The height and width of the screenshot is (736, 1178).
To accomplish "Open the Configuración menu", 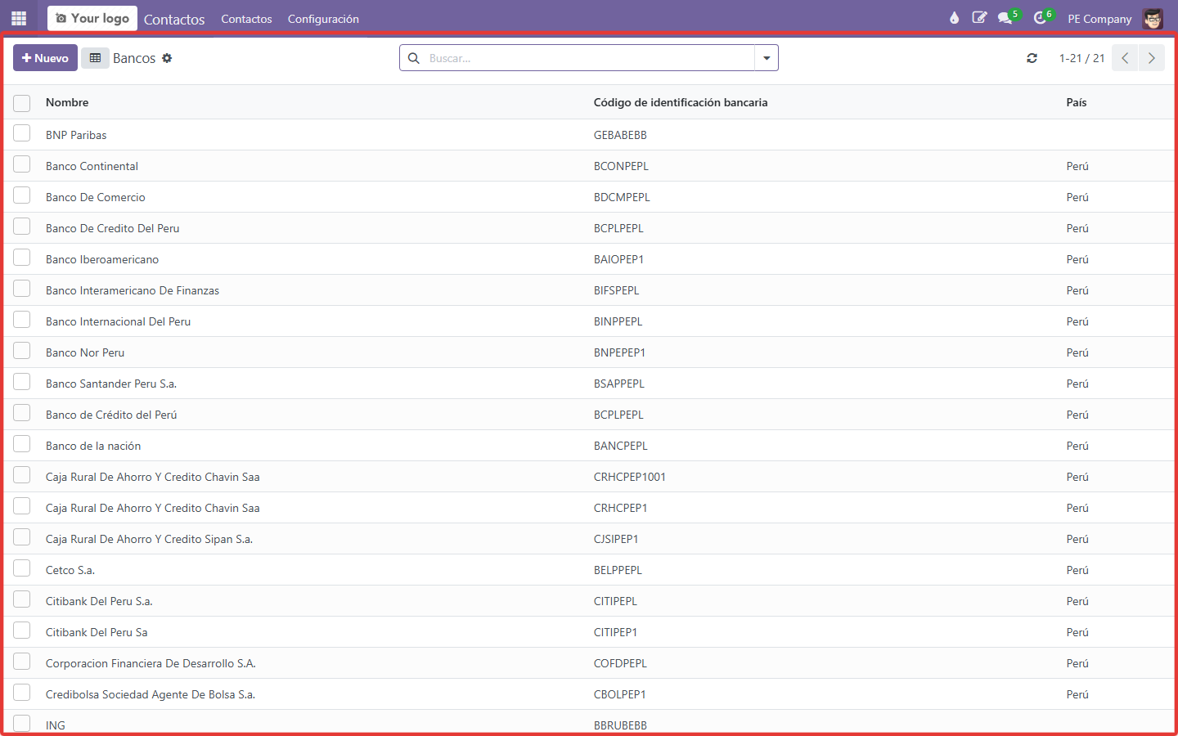I will tap(323, 19).
